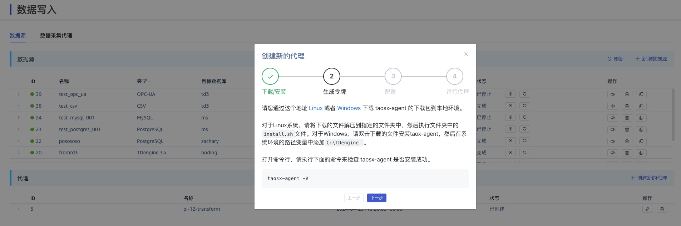
Task: Click the eye icon for fromtd3 row
Action: tap(612, 153)
